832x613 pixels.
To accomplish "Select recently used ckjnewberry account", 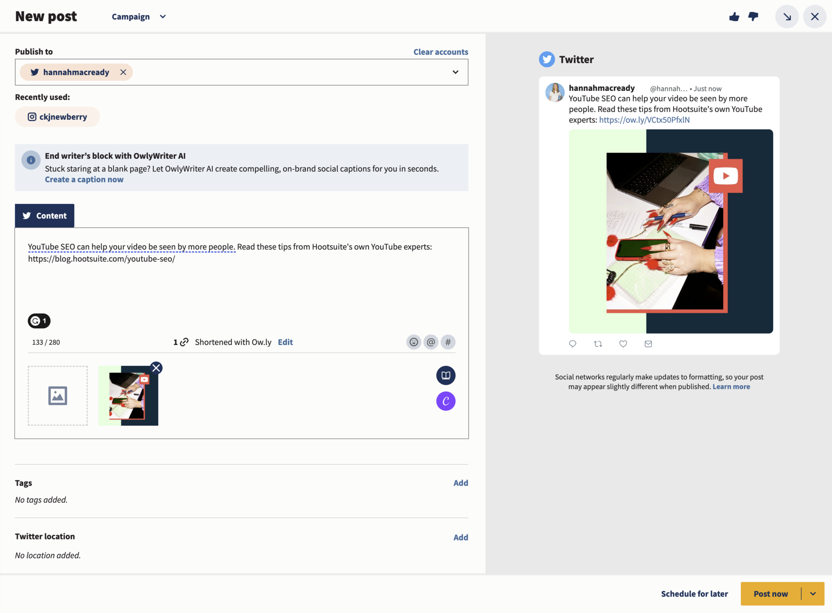I will point(57,117).
